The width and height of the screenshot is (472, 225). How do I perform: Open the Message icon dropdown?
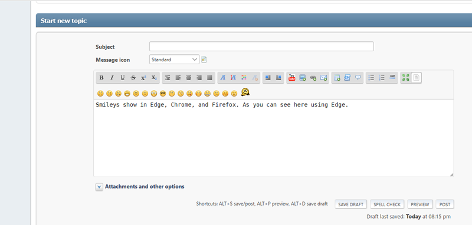[174, 59]
